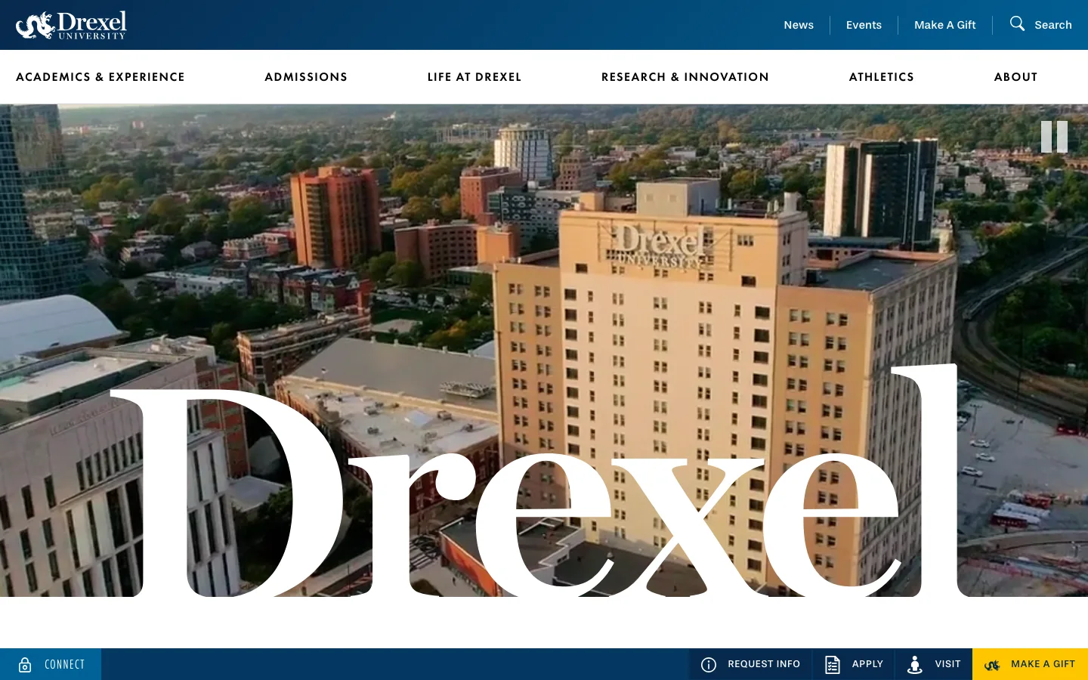Click the Apply text in bottom bar
Image resolution: width=1088 pixels, height=680 pixels.
(x=867, y=664)
